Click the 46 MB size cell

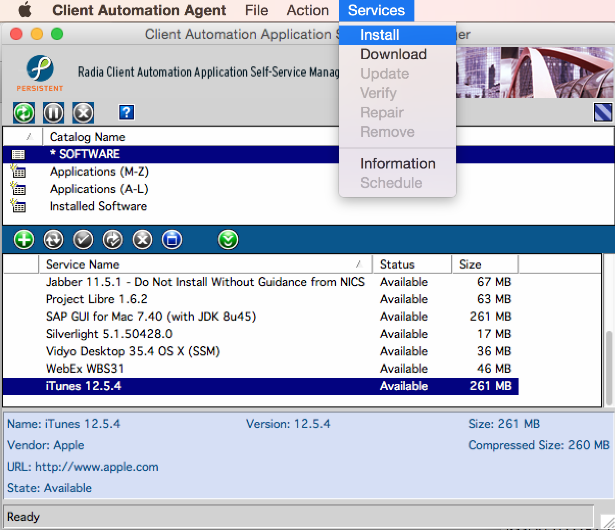click(494, 369)
